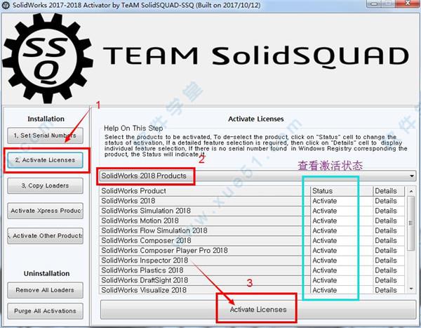Viewport: 421px width, 328px height.
Task: Toggle Status for SolidWorks Visualize 2018
Action: [x=342, y=290]
